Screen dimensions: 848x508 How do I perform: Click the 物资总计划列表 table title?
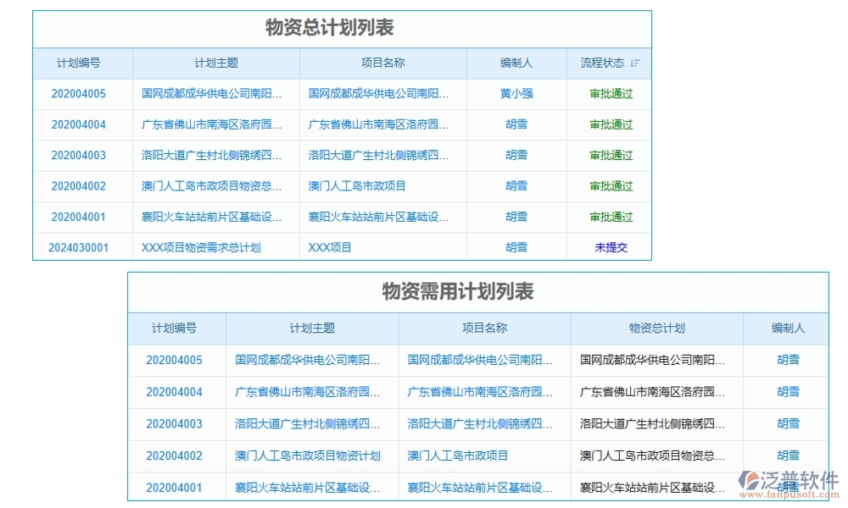pyautogui.click(x=343, y=26)
